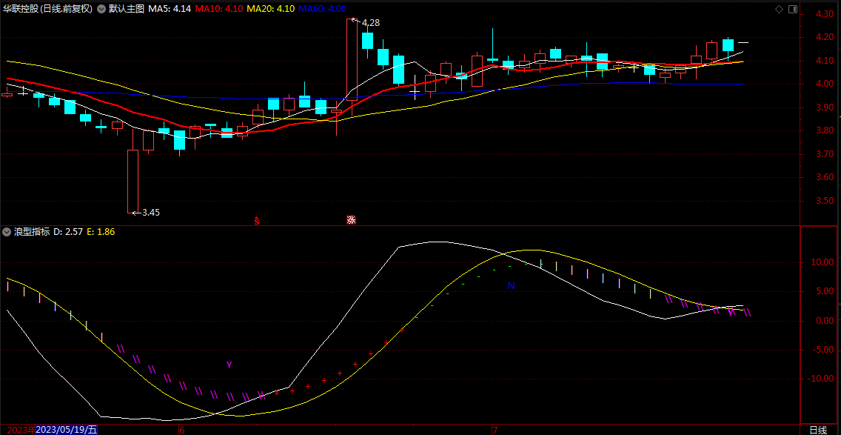841x435 pixels.
Task: Select the MA60: 4.00 label
Action: point(322,9)
